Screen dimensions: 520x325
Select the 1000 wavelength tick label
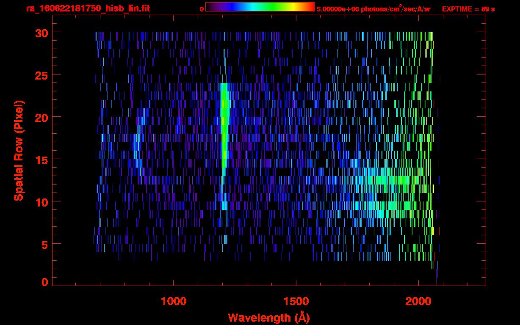click(x=174, y=301)
